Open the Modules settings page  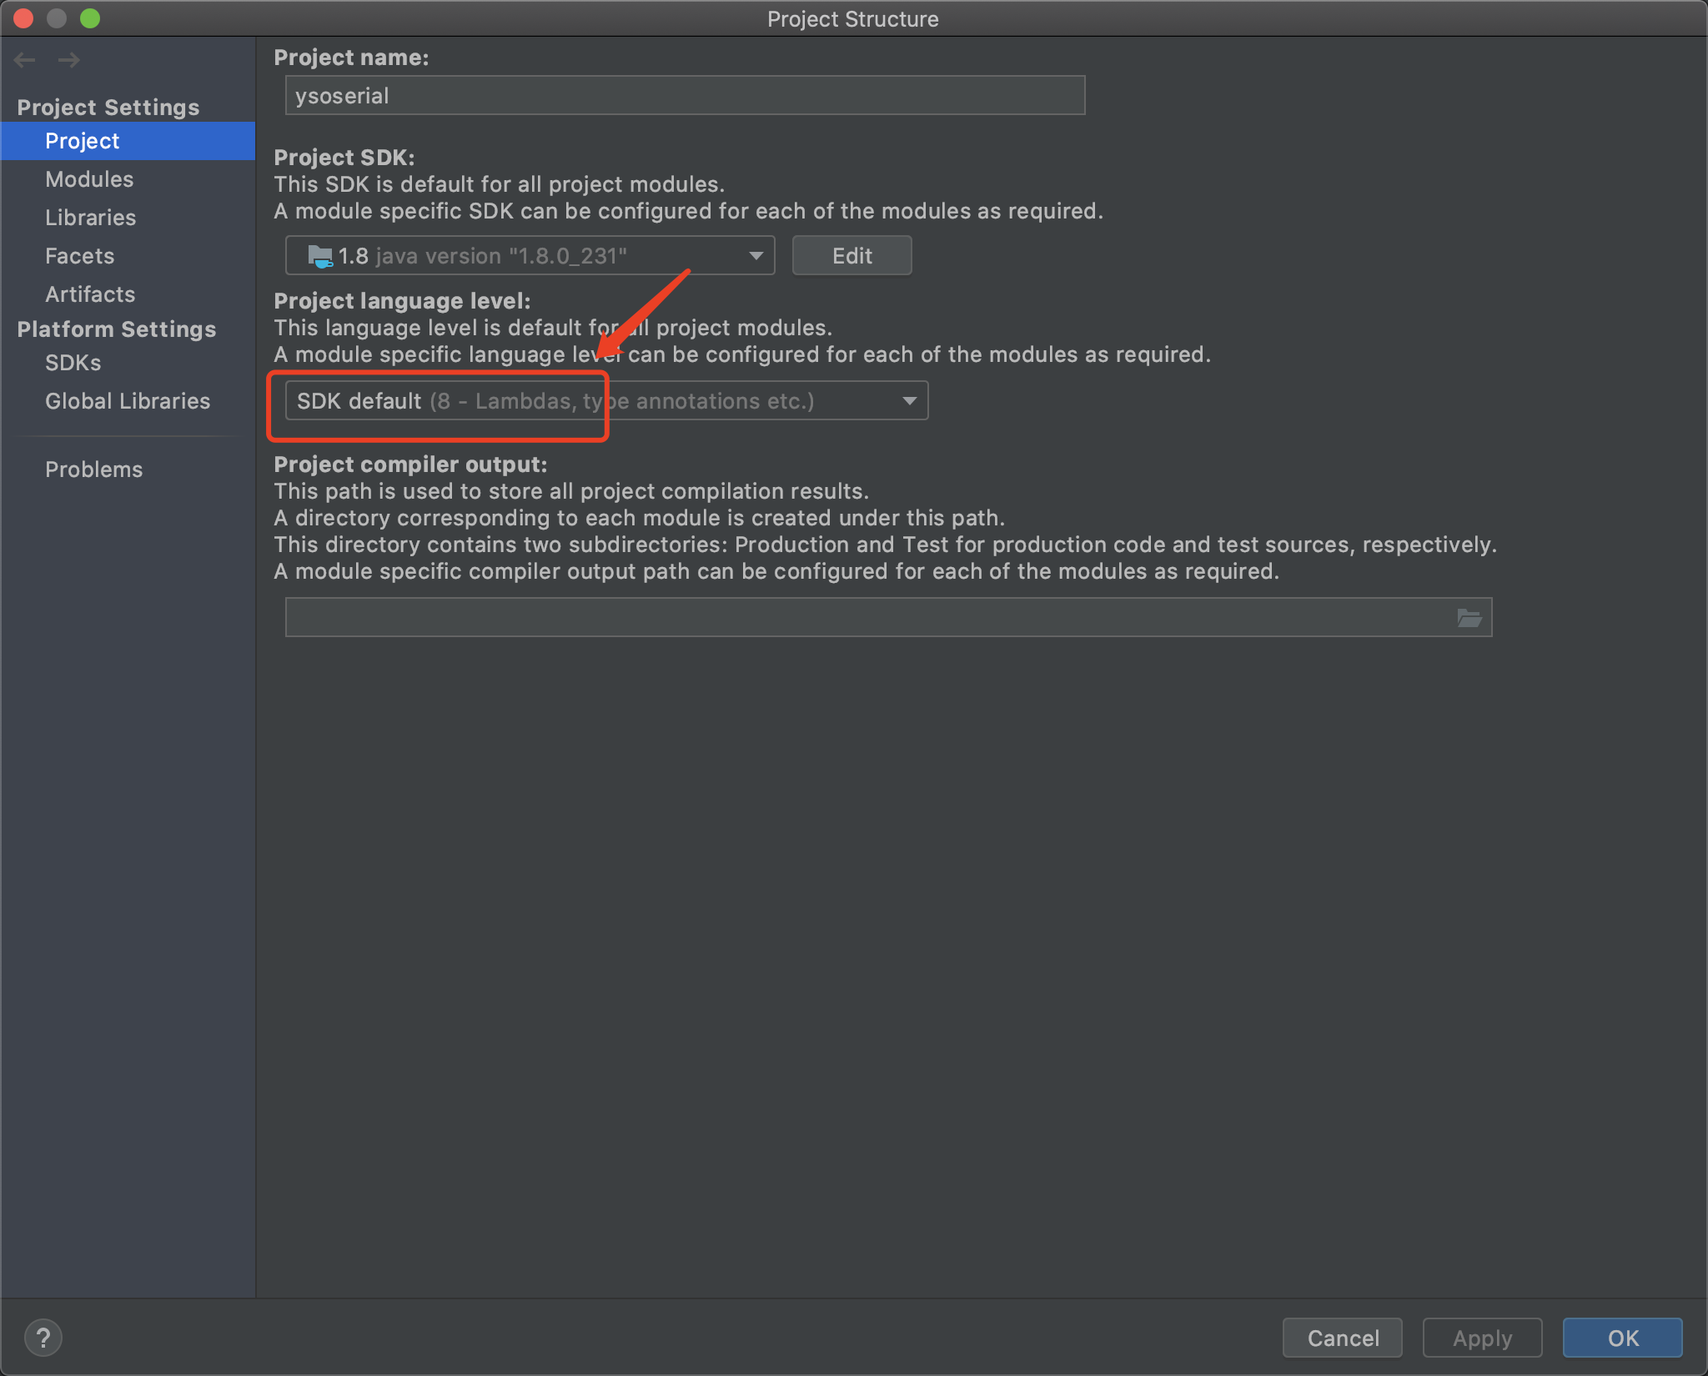89,179
